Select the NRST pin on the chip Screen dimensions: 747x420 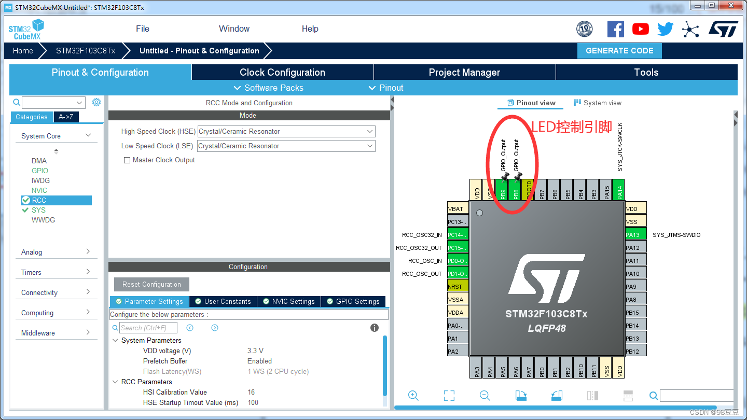pyautogui.click(x=458, y=286)
